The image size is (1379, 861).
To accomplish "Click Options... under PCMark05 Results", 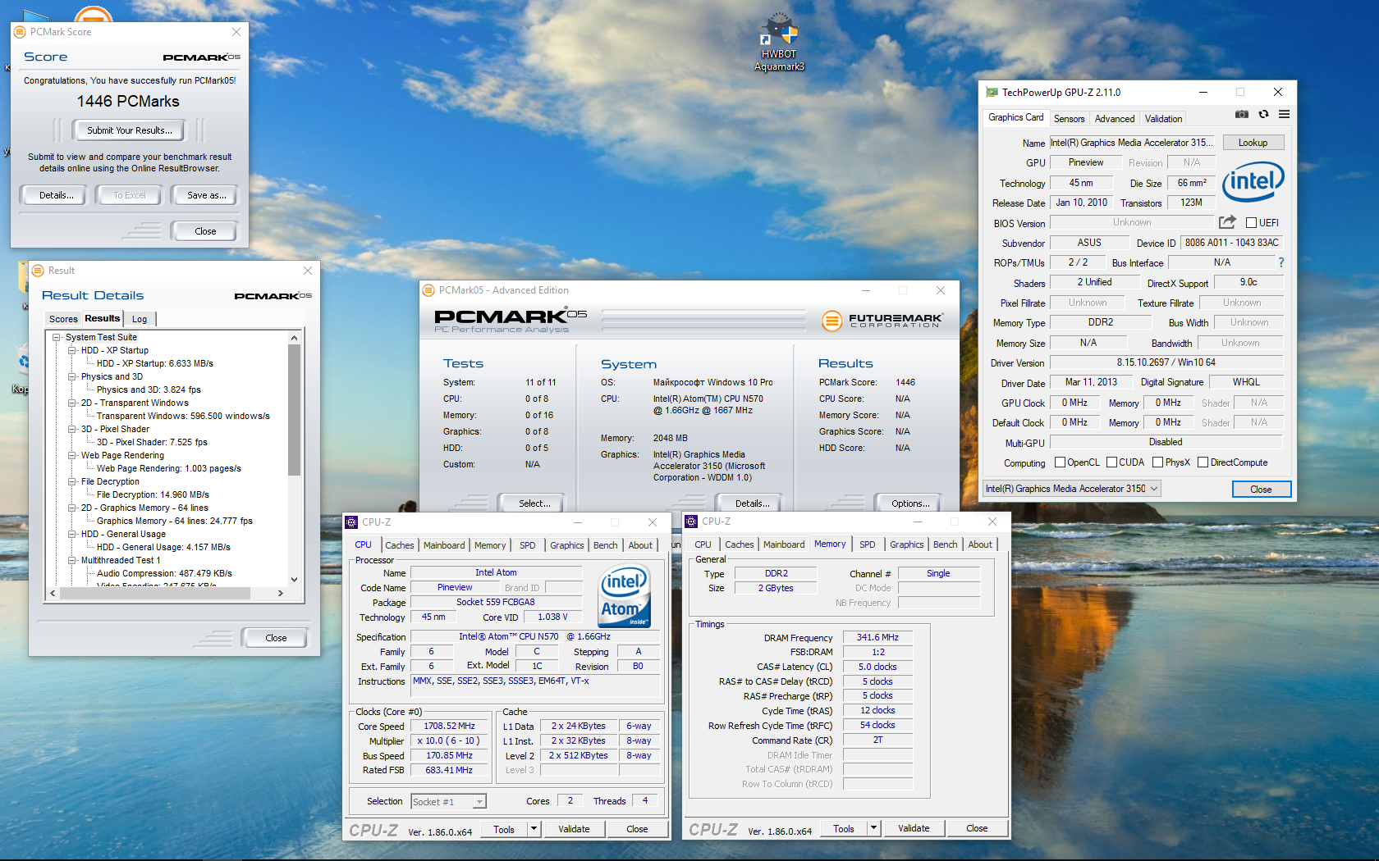I will point(910,503).
